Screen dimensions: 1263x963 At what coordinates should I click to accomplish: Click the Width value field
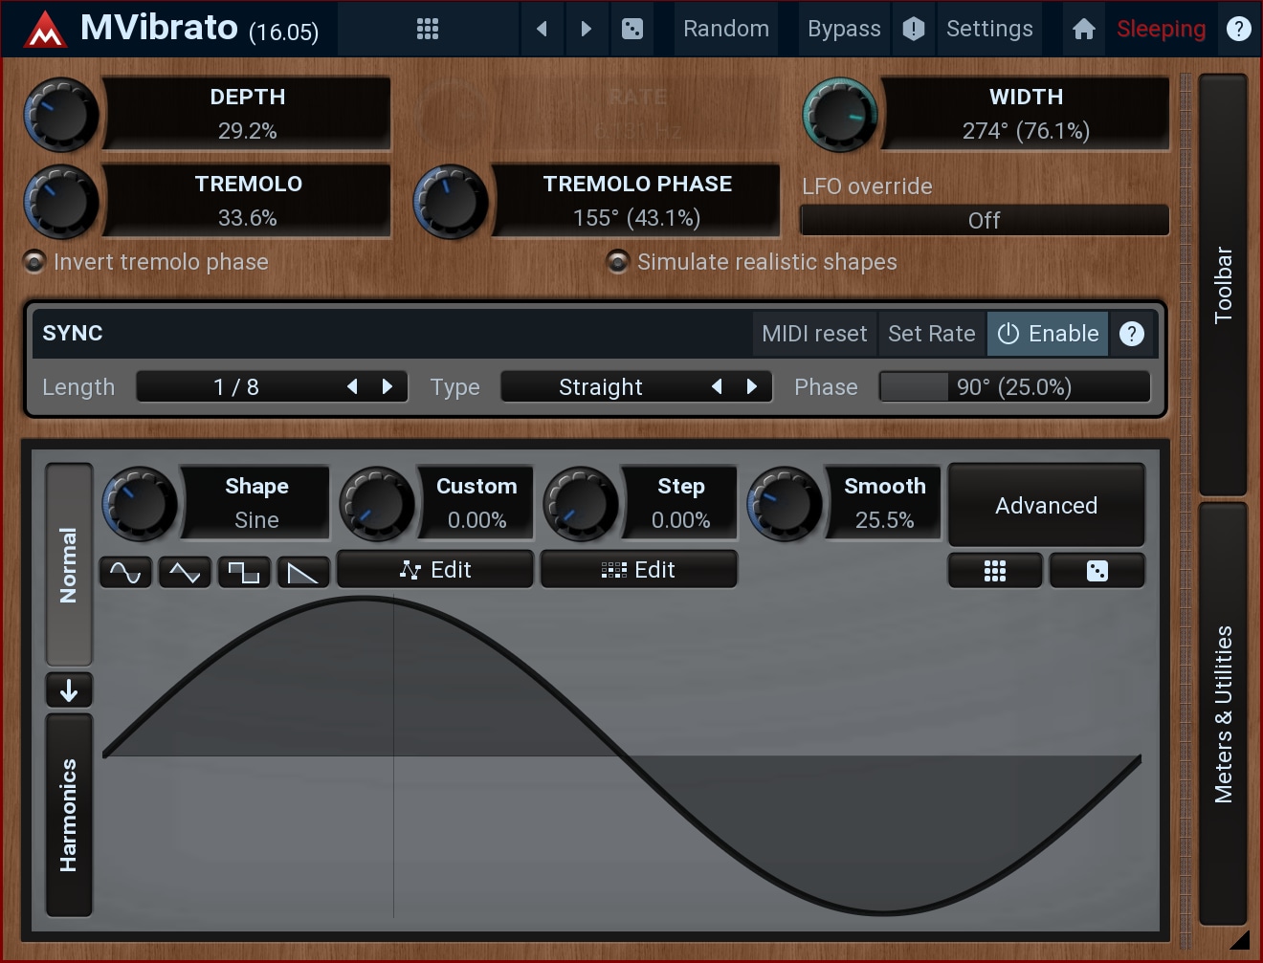pos(1026,131)
